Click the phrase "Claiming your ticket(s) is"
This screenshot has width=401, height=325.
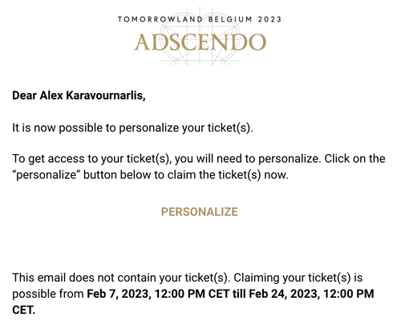[x=298, y=278]
